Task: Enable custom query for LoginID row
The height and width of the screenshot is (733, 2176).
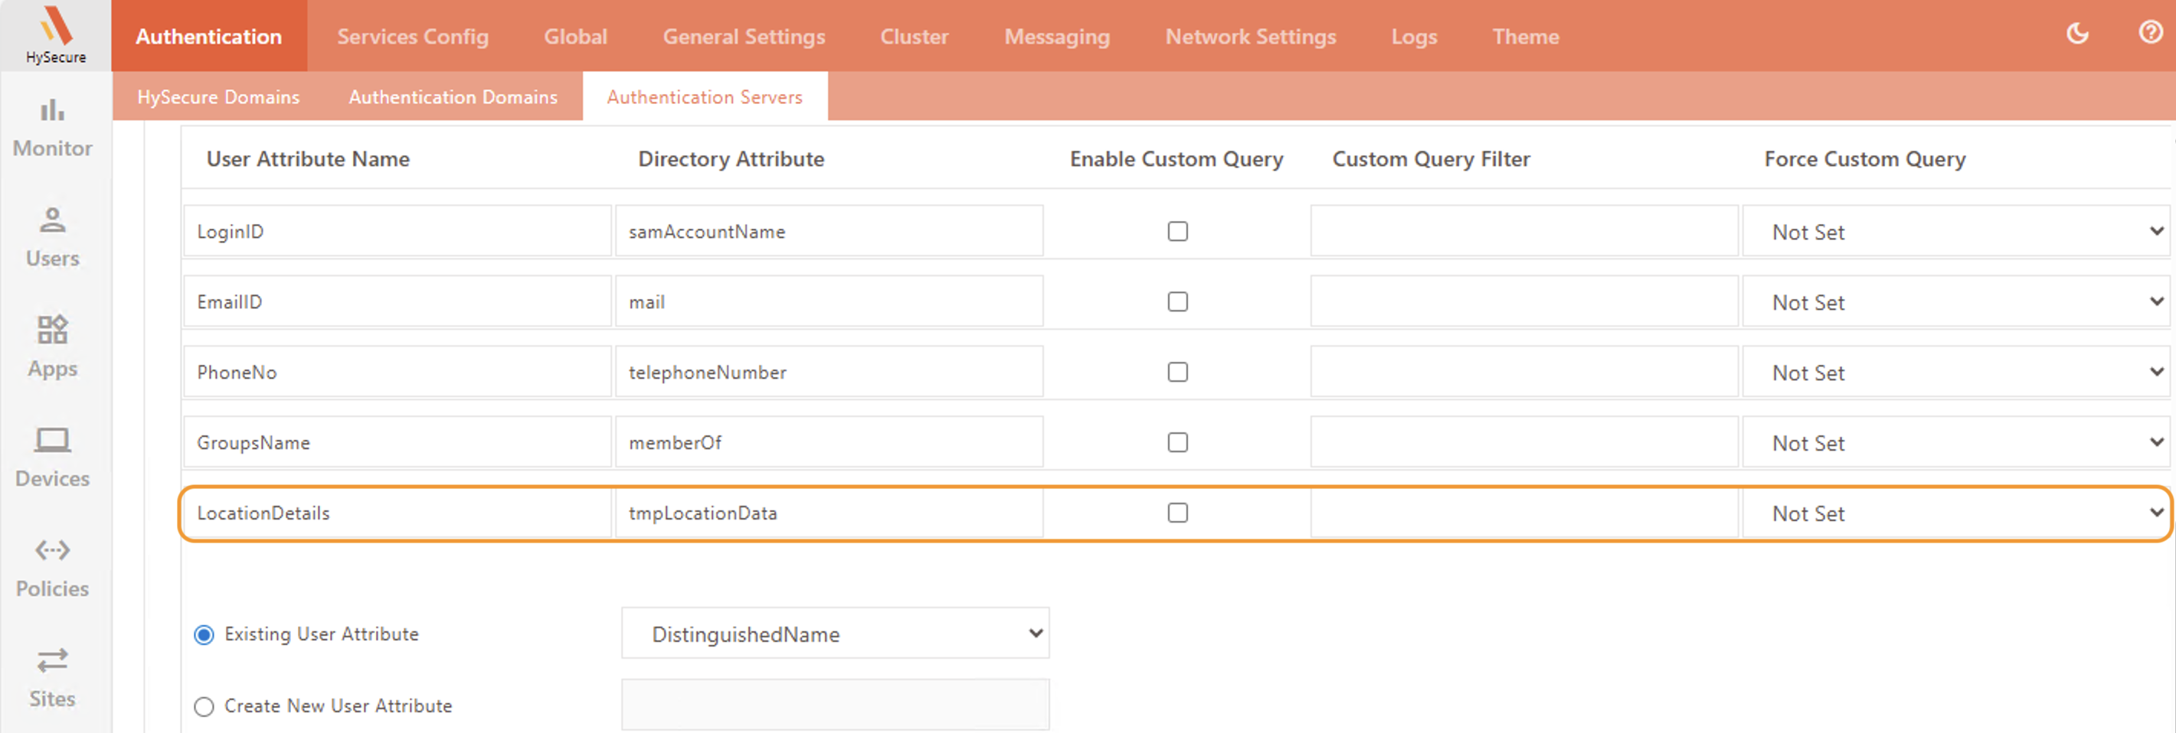Action: pyautogui.click(x=1176, y=231)
